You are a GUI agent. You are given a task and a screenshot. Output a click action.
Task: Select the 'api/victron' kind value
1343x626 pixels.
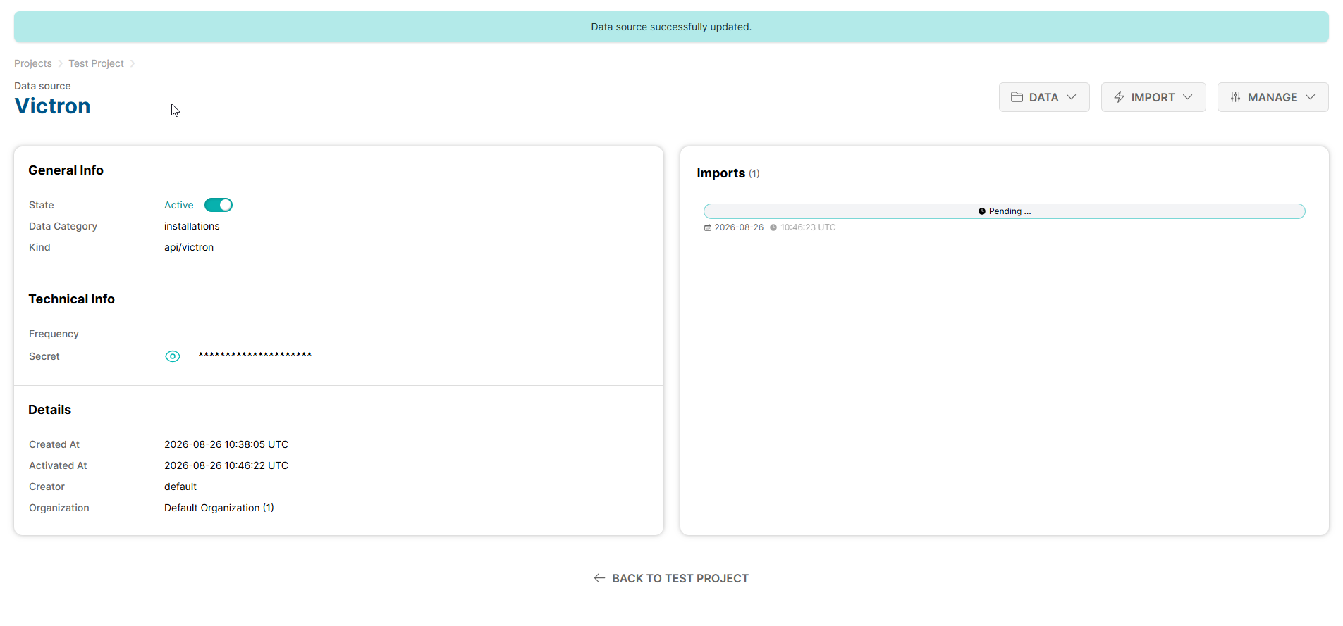pos(189,247)
